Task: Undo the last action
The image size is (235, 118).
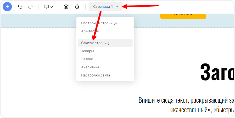Action: click(x=20, y=7)
